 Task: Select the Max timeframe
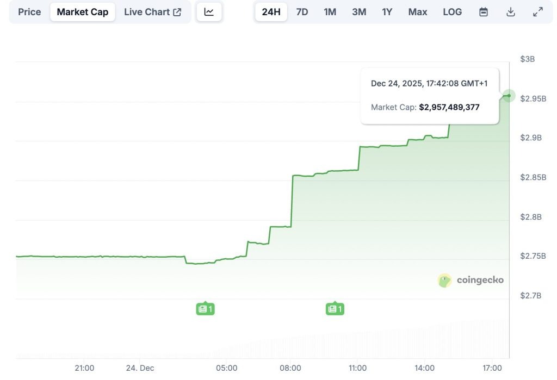click(x=417, y=11)
